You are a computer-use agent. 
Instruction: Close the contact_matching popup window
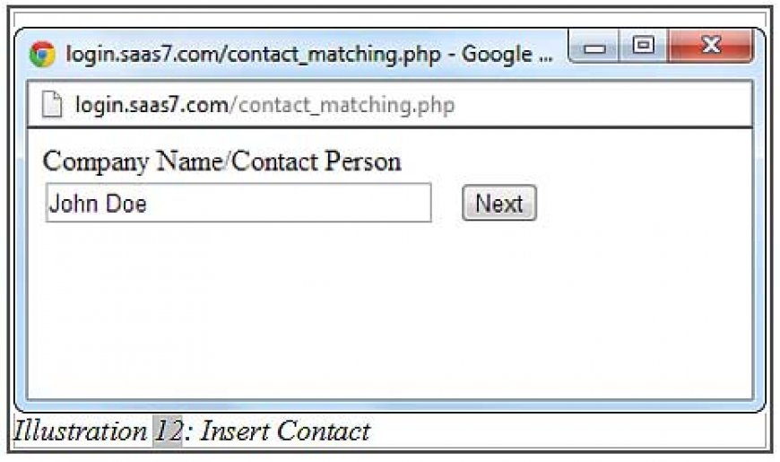pyautogui.click(x=710, y=46)
